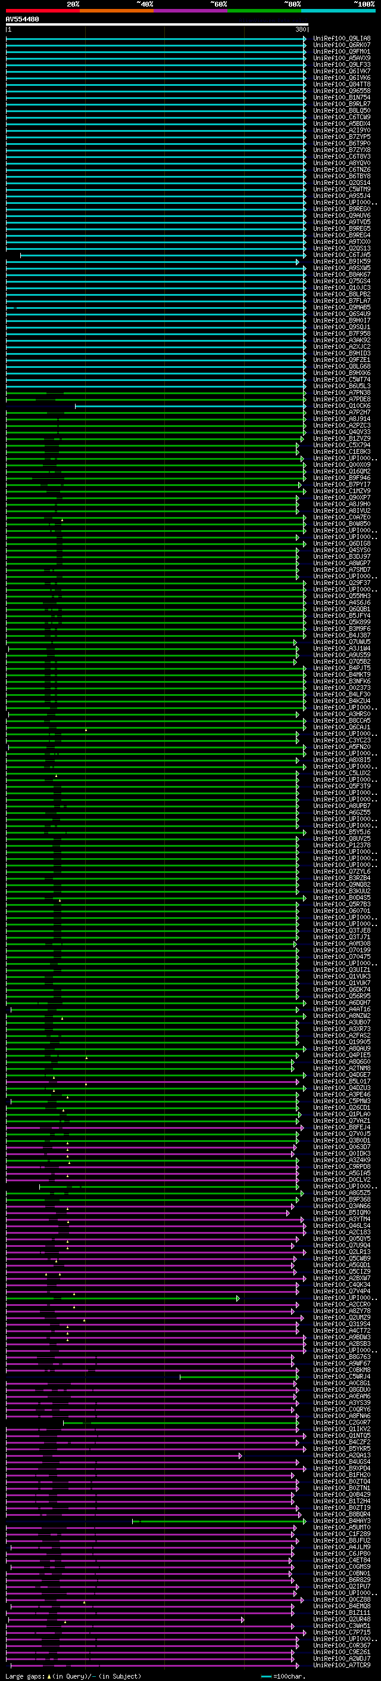Click hit label UniRef100_C6TNZ6

[x=342, y=170]
